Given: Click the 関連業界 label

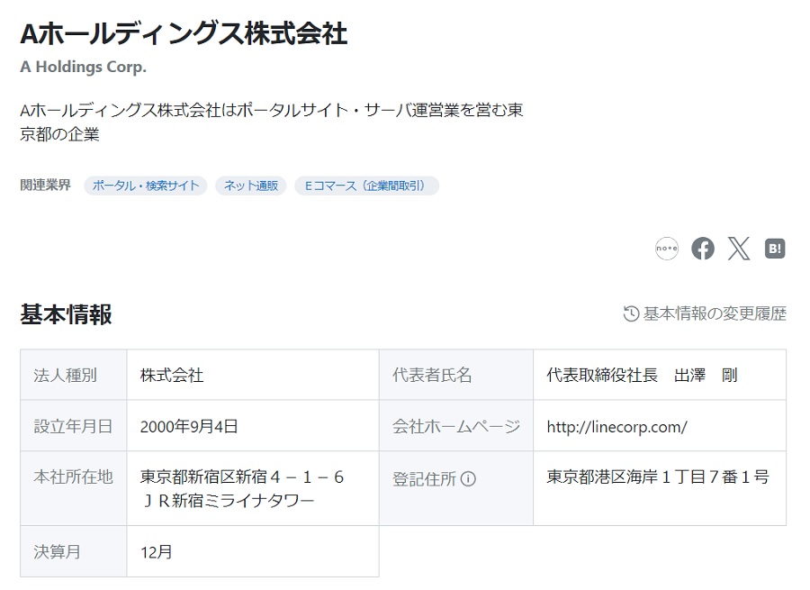Looking at the screenshot, I should pyautogui.click(x=46, y=186).
